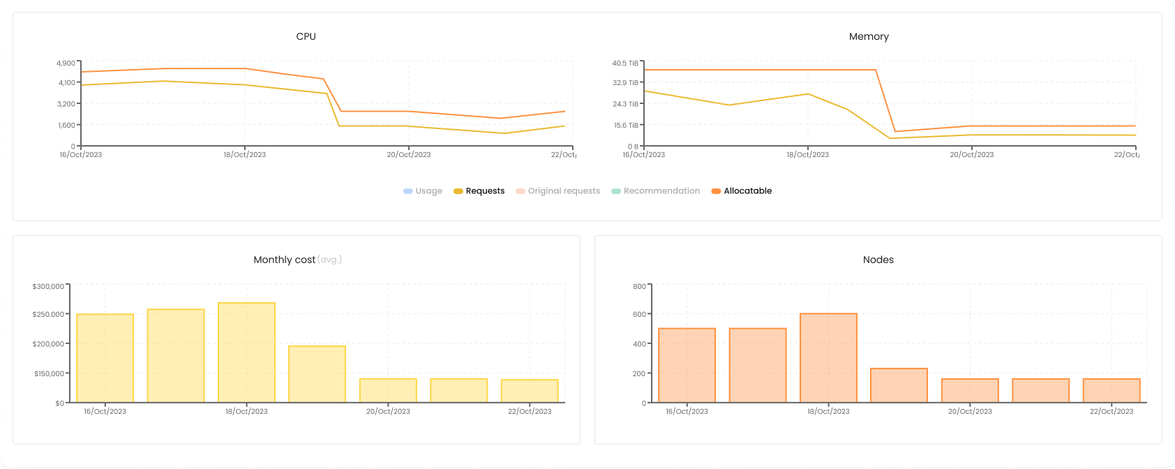Screen dimensions: 1175x469
Task: Click the fourth Monthly cost bar
Action: pos(317,374)
